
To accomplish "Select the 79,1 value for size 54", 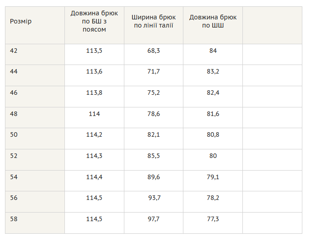I will pos(213,177).
